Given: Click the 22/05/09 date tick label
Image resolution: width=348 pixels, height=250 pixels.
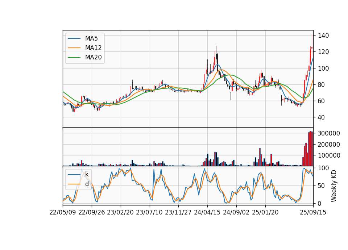Looking at the screenshot, I should pos(63,213).
